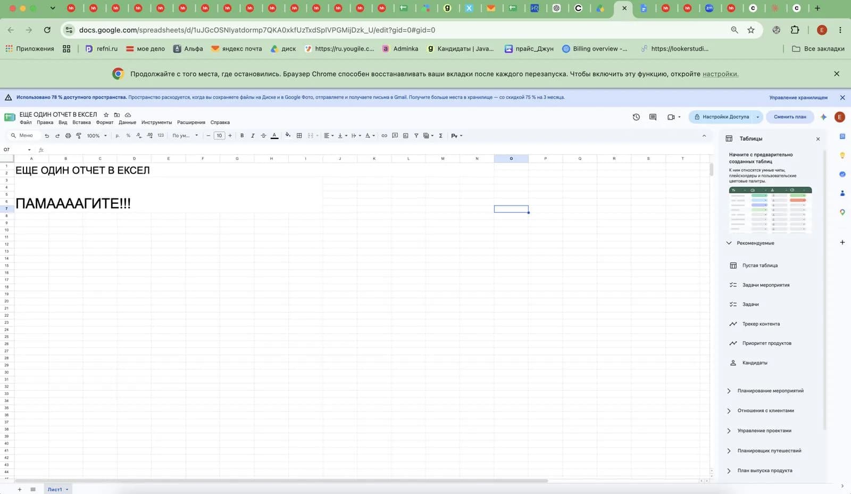This screenshot has width=851, height=494.
Task: Click the font size input field
Action: tap(219, 136)
